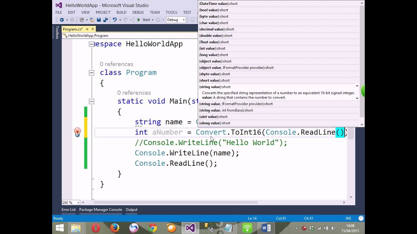The height and width of the screenshot is (234, 417).
Task: Click the Windows Start button
Action: pyautogui.click(x=60, y=228)
